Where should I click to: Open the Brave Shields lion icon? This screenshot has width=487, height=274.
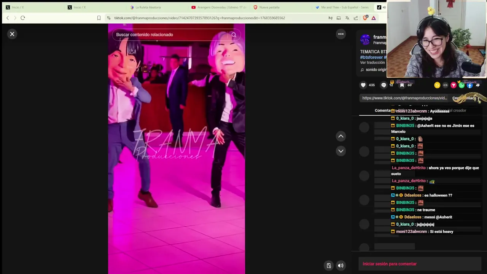click(x=365, y=18)
